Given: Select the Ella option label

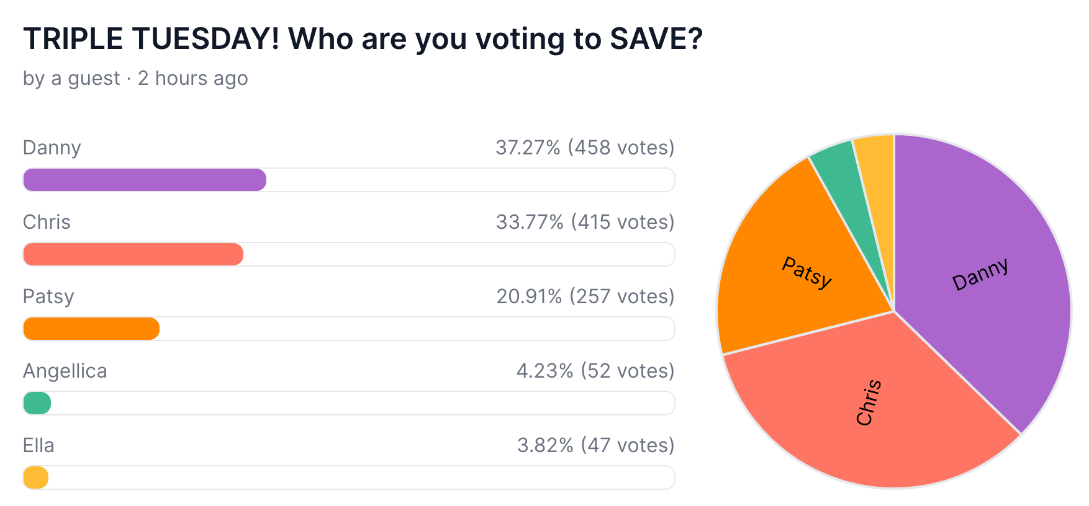Looking at the screenshot, I should [38, 445].
